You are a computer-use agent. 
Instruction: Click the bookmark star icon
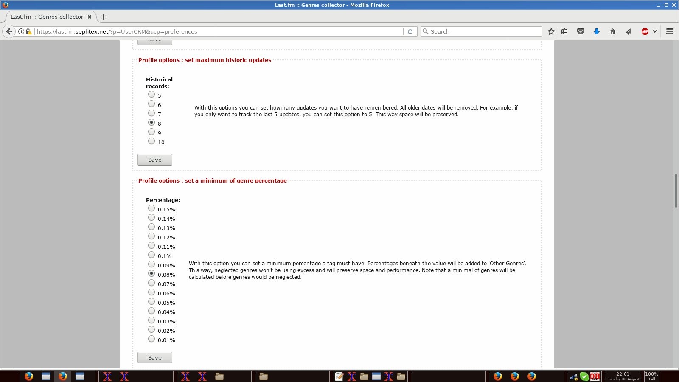click(551, 31)
